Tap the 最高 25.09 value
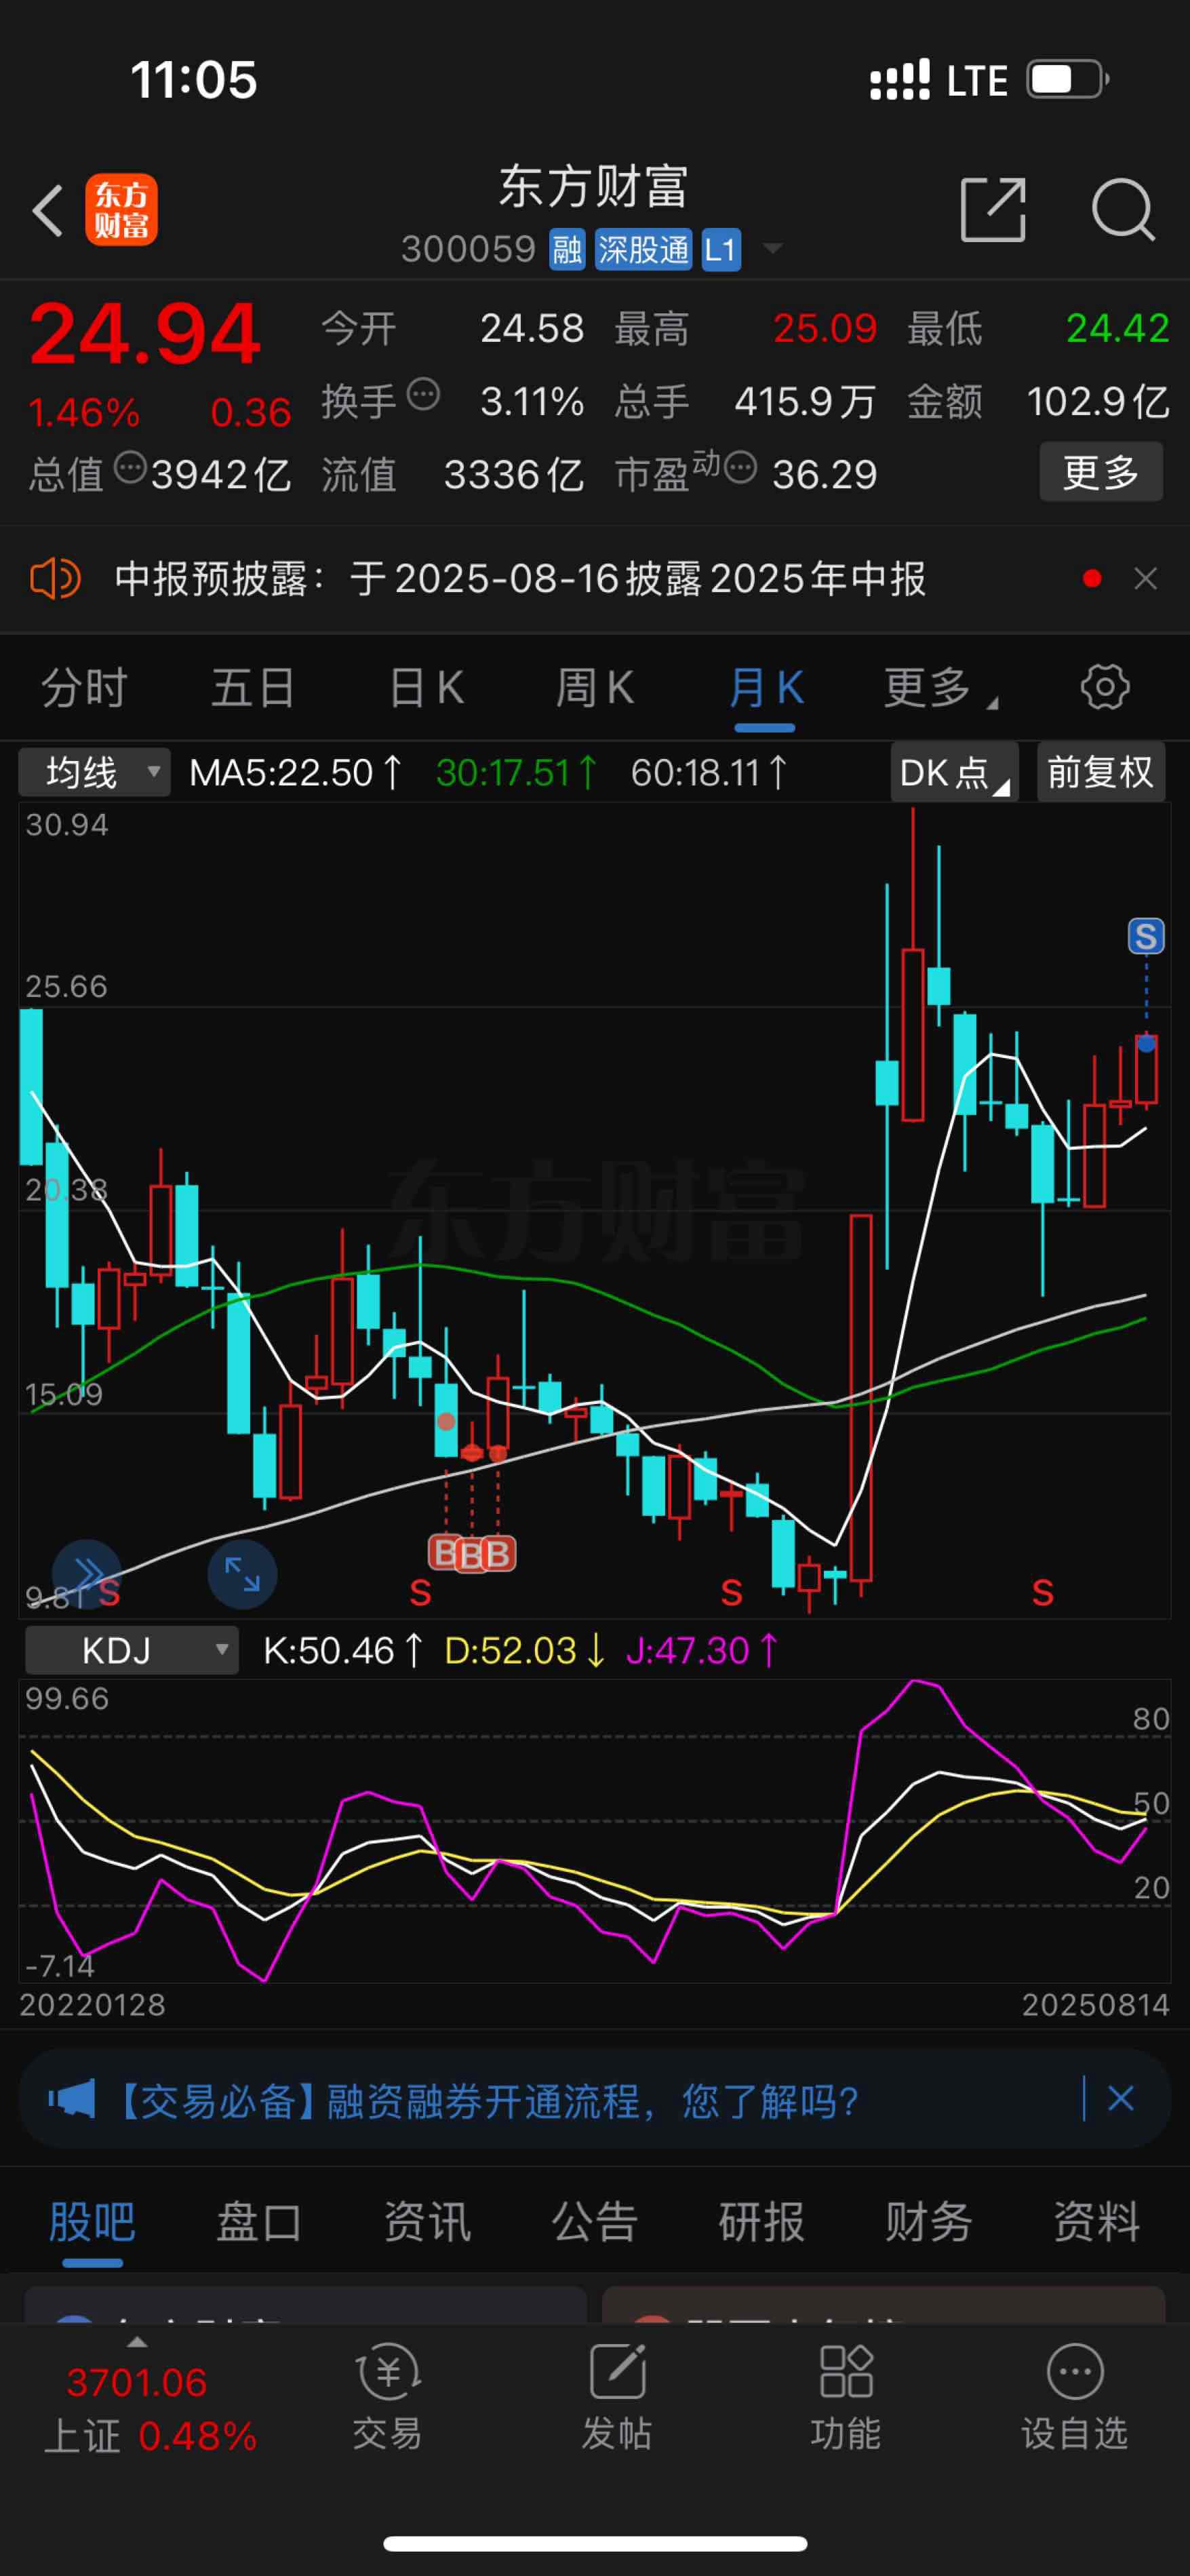Screen dimensions: 1190x2576 [x=825, y=328]
